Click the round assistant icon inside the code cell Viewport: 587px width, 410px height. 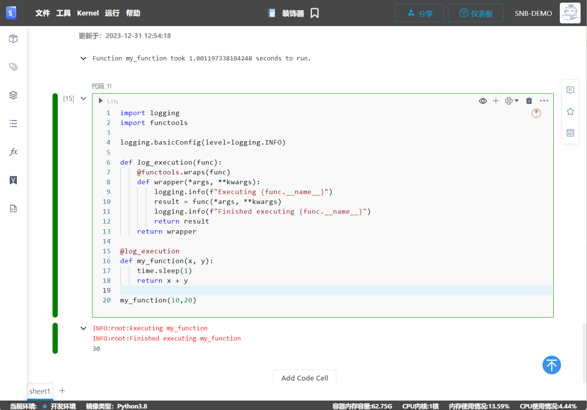536,113
